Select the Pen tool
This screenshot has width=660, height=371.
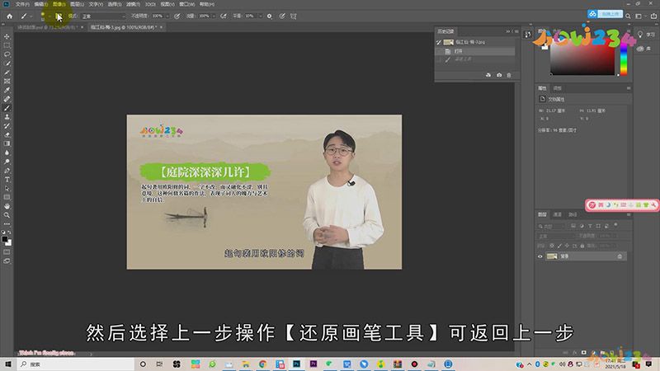[x=7, y=171]
